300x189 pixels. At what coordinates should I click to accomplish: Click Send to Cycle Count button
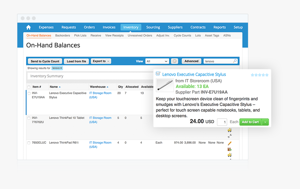click(x=45, y=61)
